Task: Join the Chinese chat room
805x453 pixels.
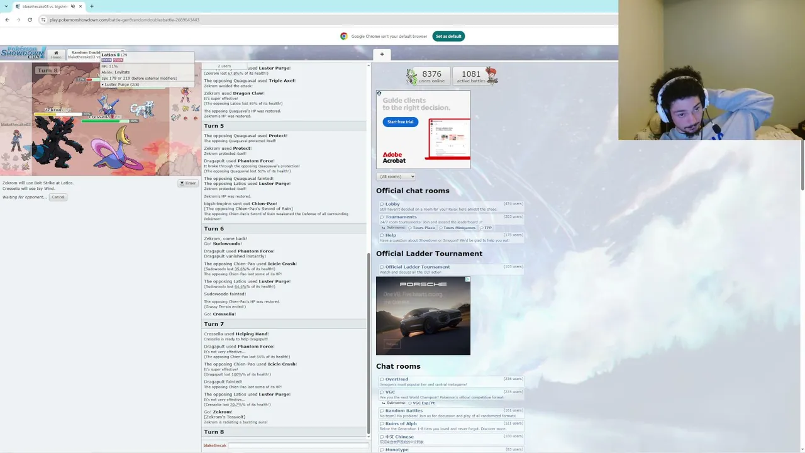Action: [450, 439]
